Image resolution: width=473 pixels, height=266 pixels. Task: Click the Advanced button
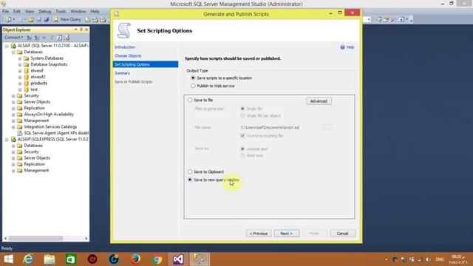(319, 101)
